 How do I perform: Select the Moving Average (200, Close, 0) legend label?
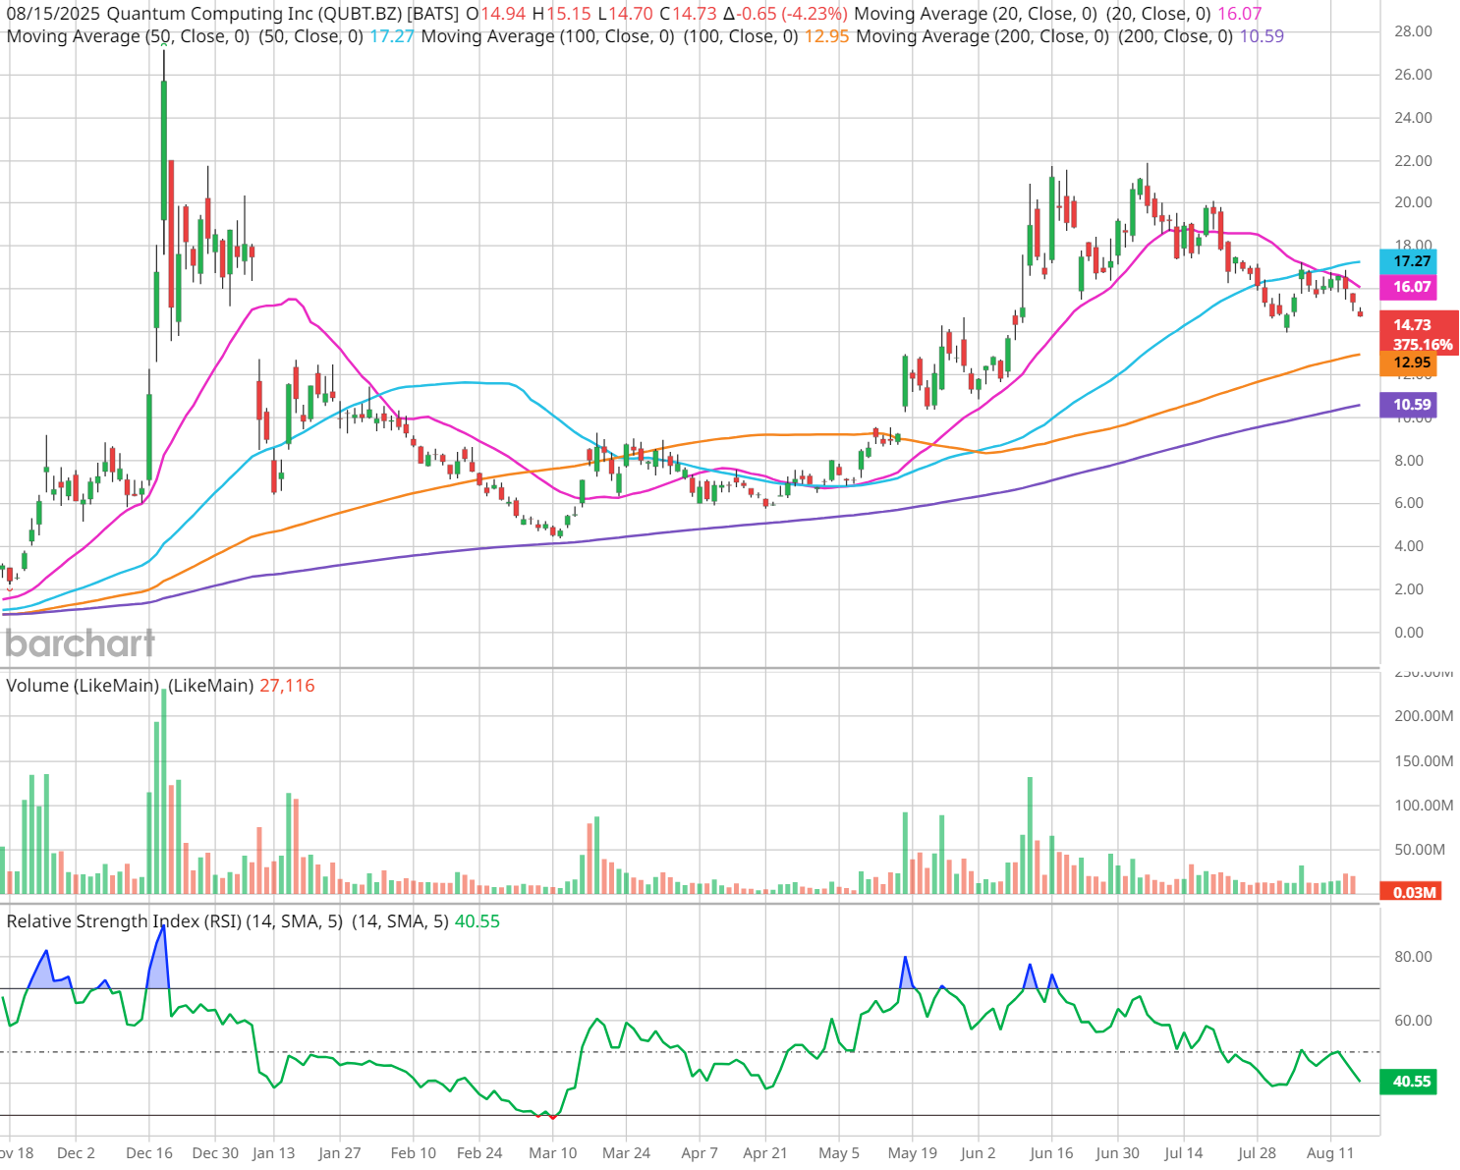click(x=983, y=36)
